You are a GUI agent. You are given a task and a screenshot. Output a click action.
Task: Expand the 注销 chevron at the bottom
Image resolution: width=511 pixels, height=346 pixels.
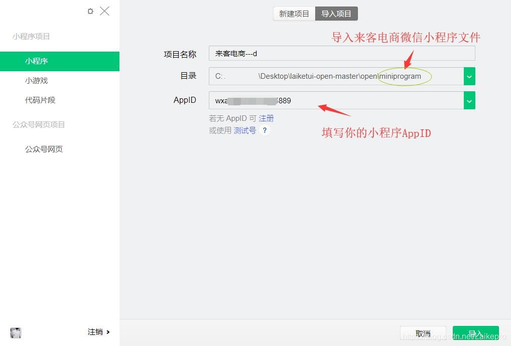(109, 332)
